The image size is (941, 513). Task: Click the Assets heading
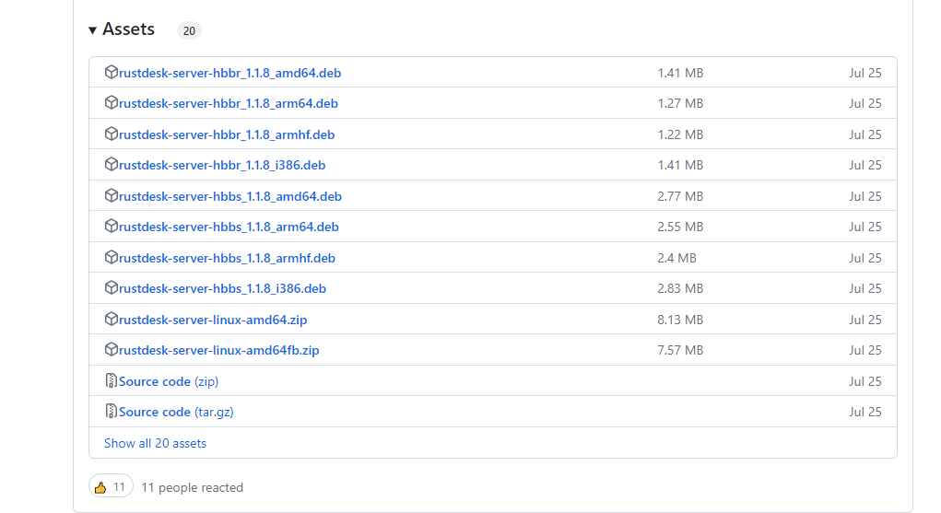[128, 29]
